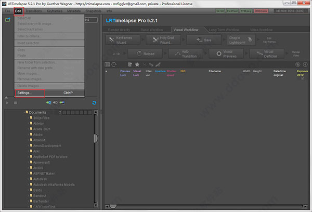The height and width of the screenshot is (212, 312).
Task: Click the folder tree scroll down arrow
Action: click(96, 205)
